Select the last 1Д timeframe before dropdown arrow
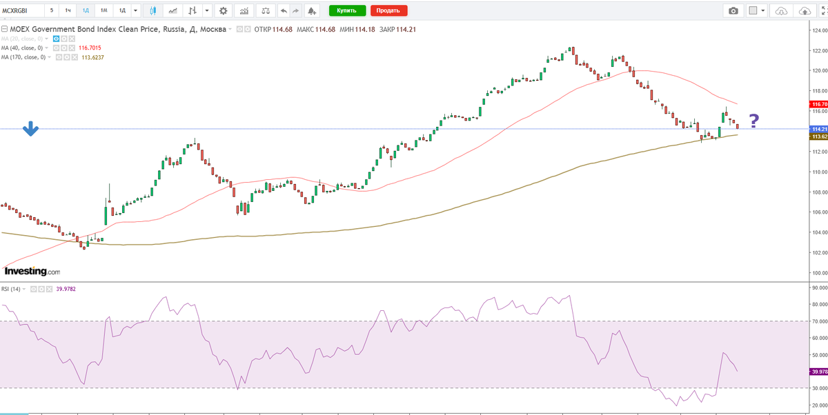The width and height of the screenshot is (828, 415). click(122, 10)
